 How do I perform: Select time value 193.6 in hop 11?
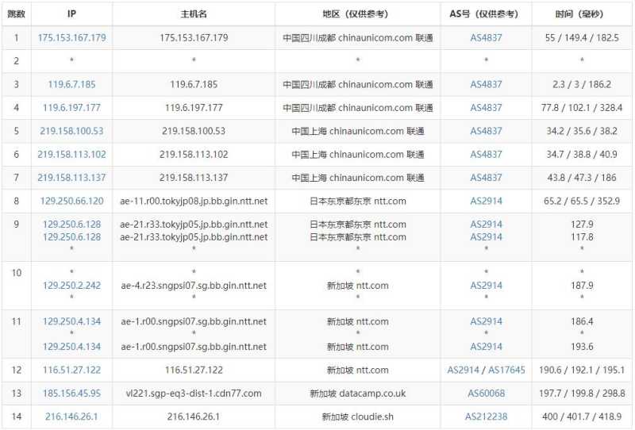click(582, 347)
